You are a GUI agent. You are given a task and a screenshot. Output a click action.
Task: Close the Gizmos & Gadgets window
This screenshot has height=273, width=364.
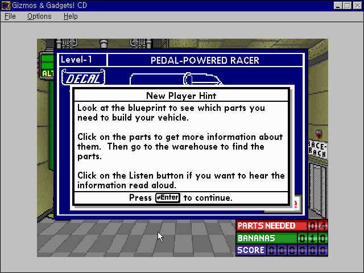click(x=358, y=5)
